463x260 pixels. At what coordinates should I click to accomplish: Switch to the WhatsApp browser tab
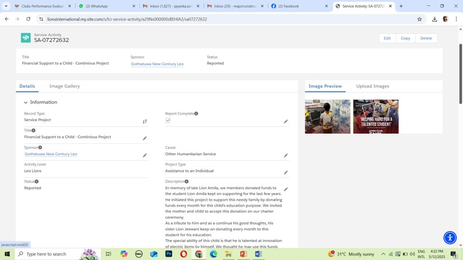(x=107, y=6)
